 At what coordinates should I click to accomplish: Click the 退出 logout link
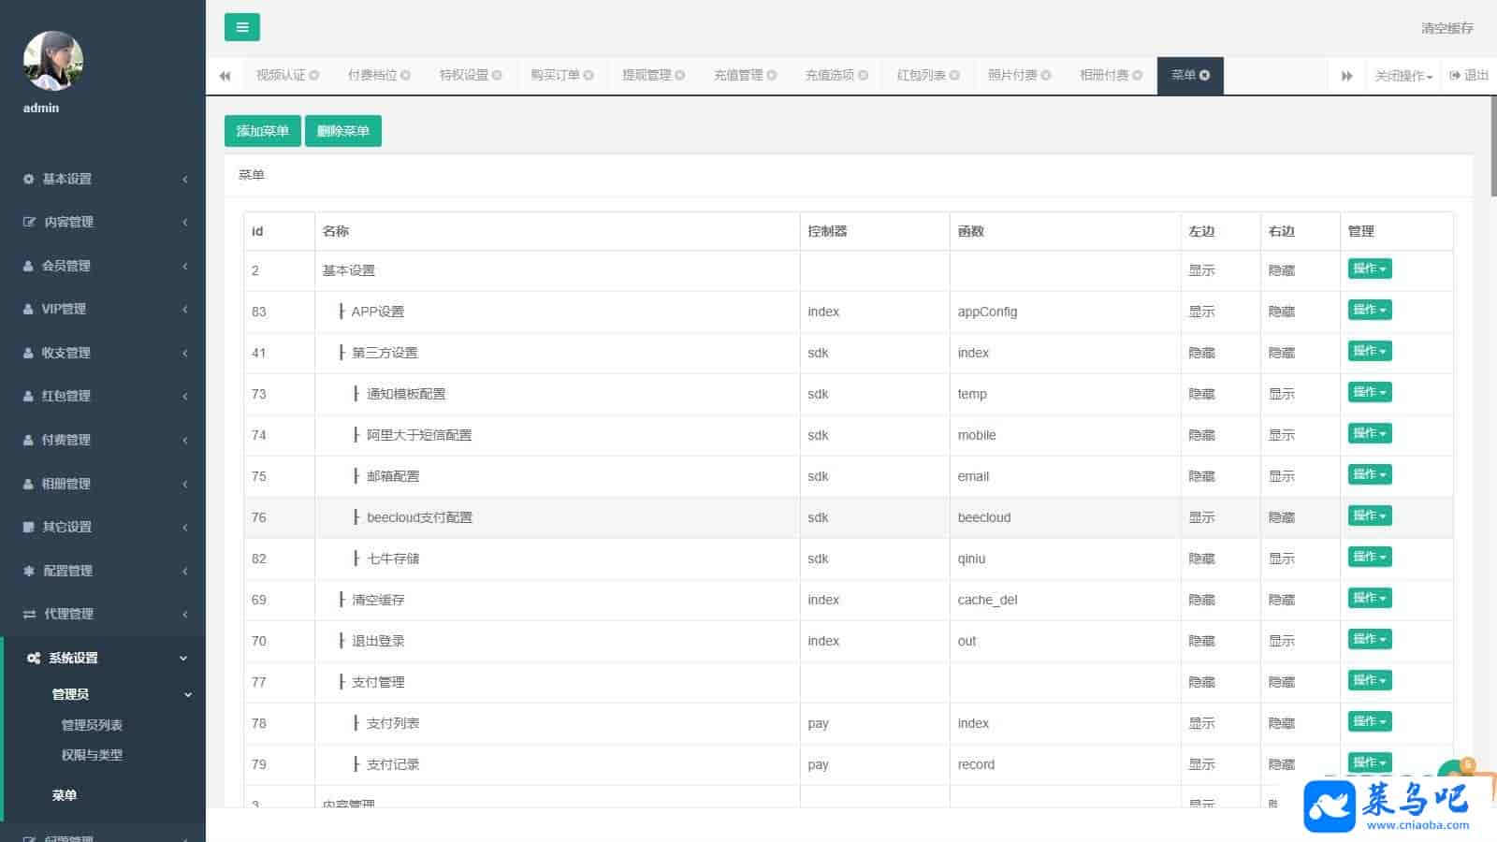pyautogui.click(x=1469, y=76)
